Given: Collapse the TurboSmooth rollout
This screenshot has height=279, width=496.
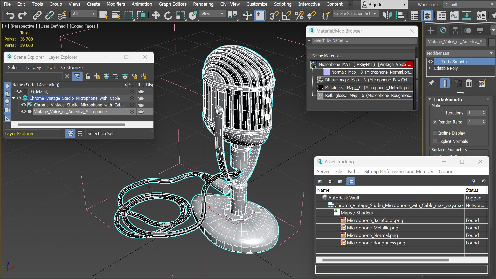Looking at the screenshot, I should (430, 99).
